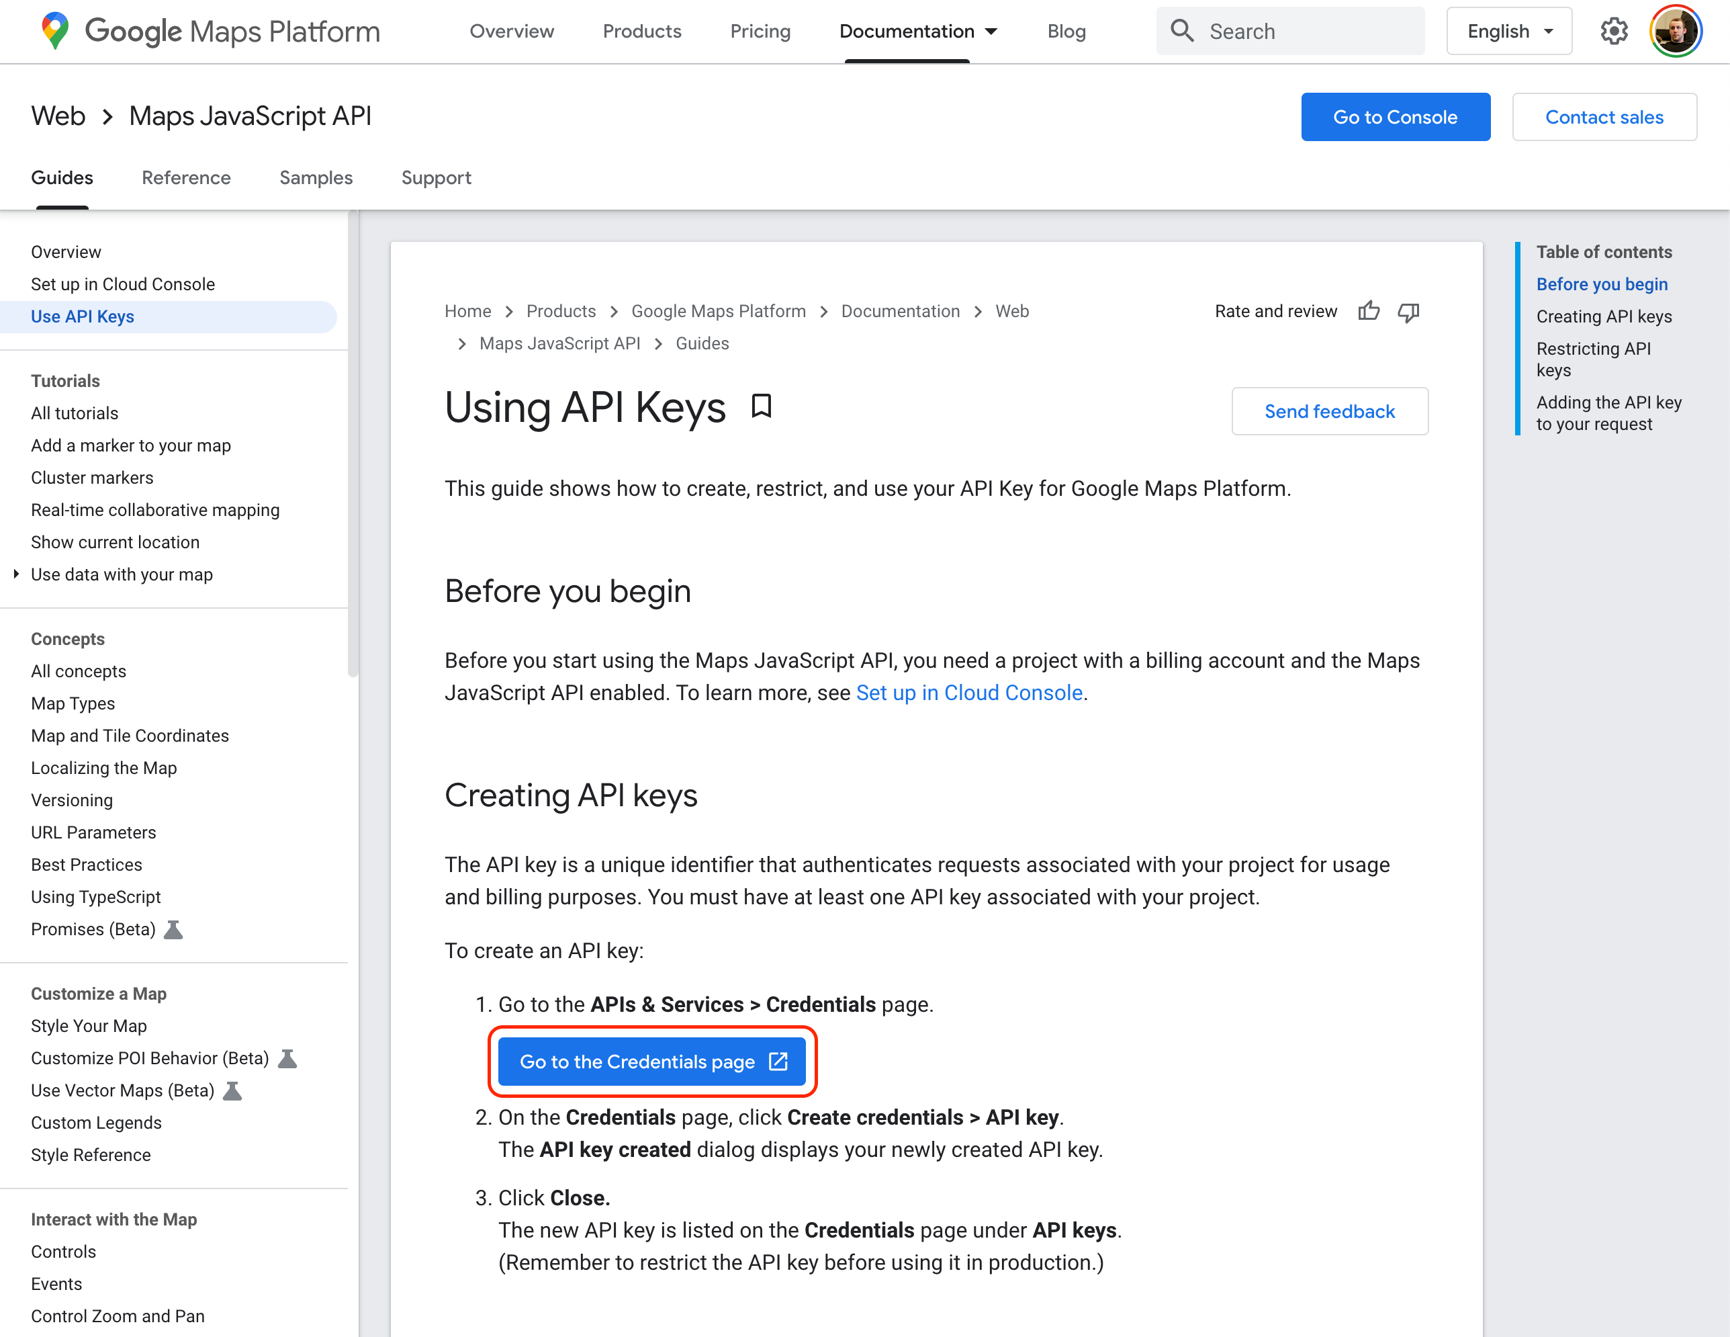Click the Go to Console button
The height and width of the screenshot is (1337, 1730).
pos(1396,116)
